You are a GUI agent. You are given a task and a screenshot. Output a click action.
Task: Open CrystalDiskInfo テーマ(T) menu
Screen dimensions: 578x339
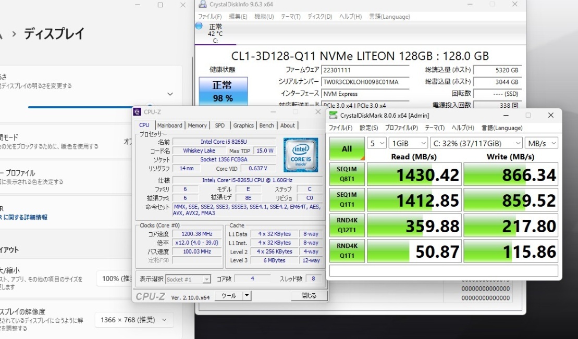[x=290, y=17]
